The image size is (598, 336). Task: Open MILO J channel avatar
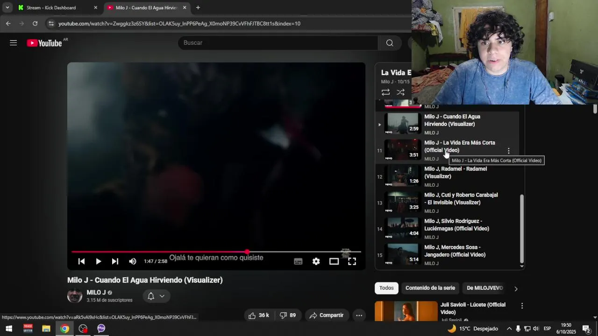pyautogui.click(x=75, y=296)
